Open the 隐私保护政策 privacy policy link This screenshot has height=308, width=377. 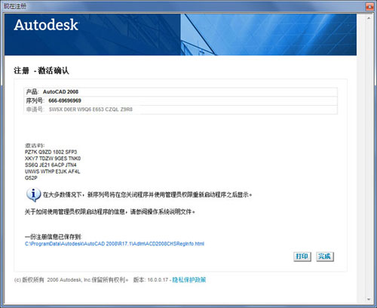189,279
